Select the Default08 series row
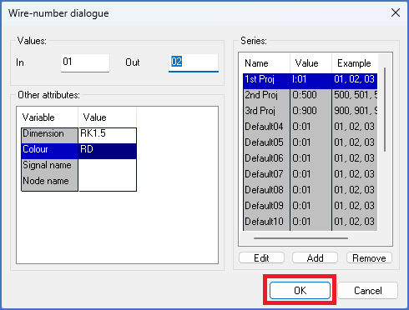 pos(310,192)
